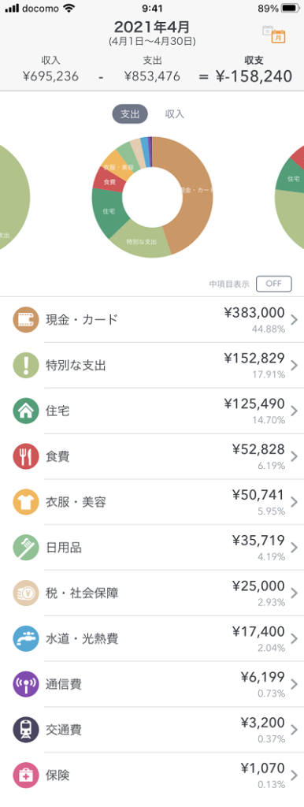Tap the 通信費 antenna icon
The height and width of the screenshot is (807, 304).
coord(26,685)
